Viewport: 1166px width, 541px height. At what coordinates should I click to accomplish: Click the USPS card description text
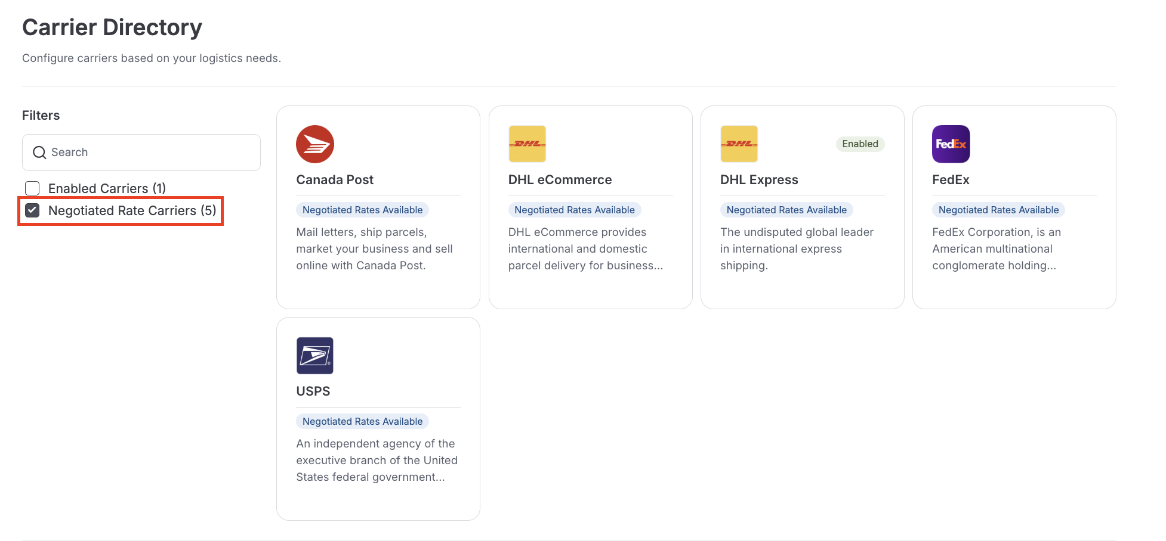point(377,461)
